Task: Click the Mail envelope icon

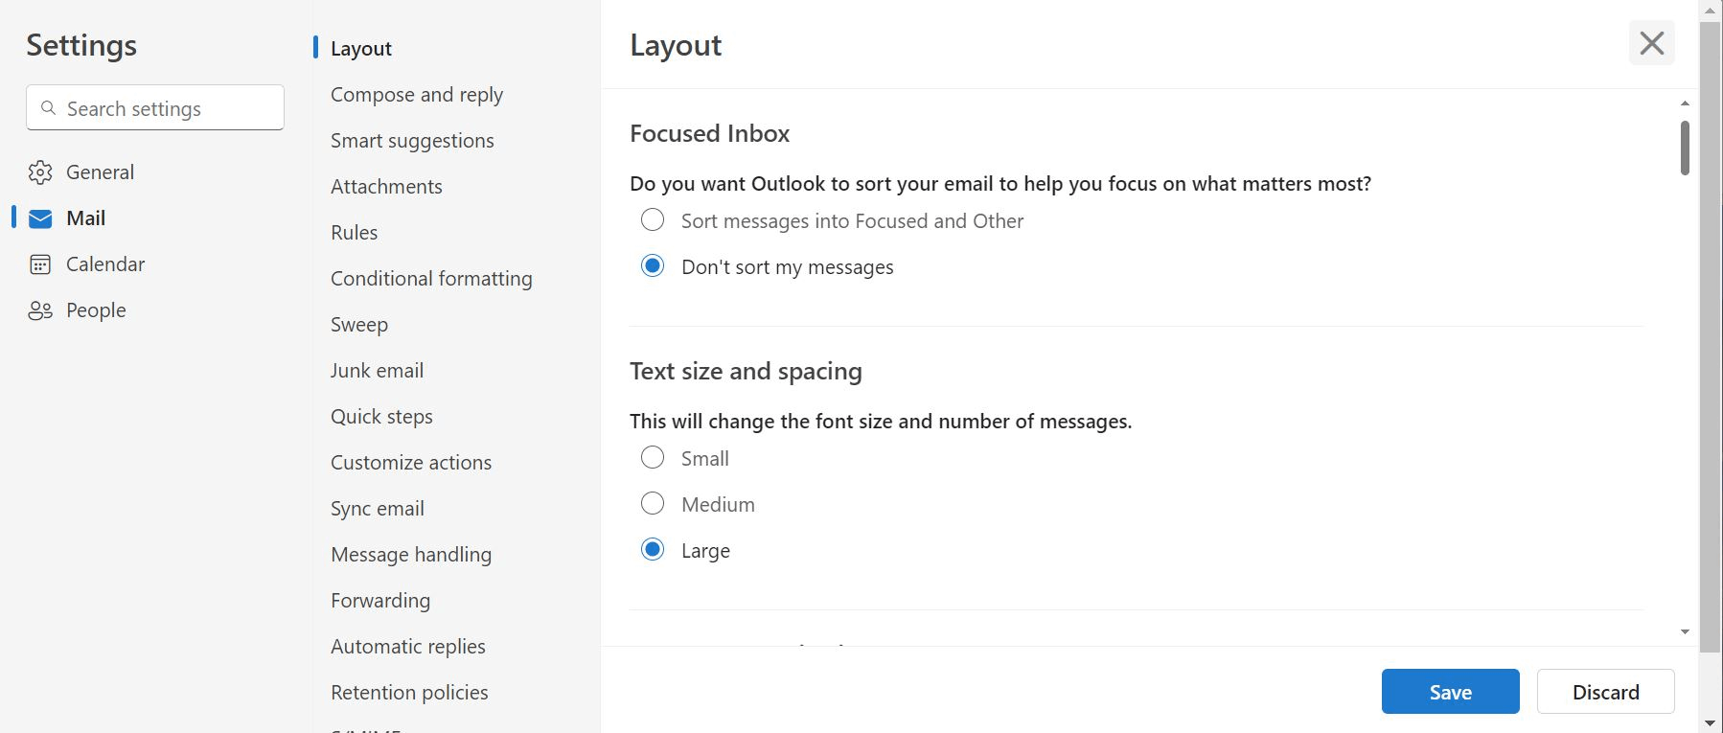Action: pos(40,218)
